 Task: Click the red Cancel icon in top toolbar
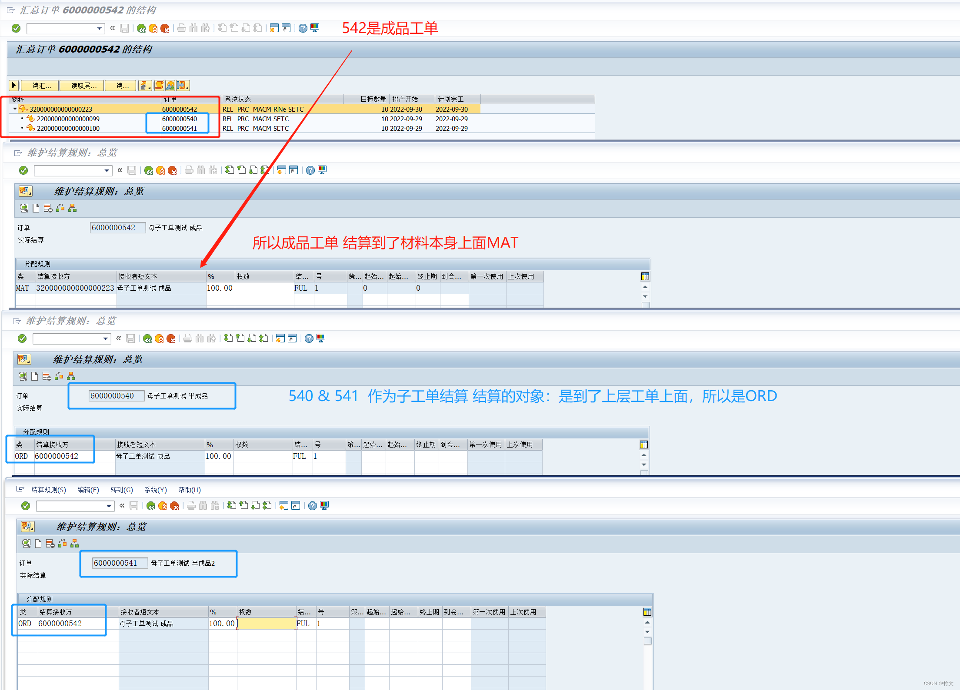pos(165,28)
